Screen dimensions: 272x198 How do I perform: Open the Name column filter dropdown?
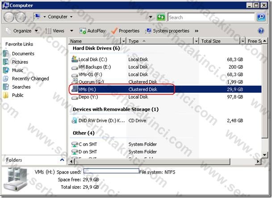(123, 41)
